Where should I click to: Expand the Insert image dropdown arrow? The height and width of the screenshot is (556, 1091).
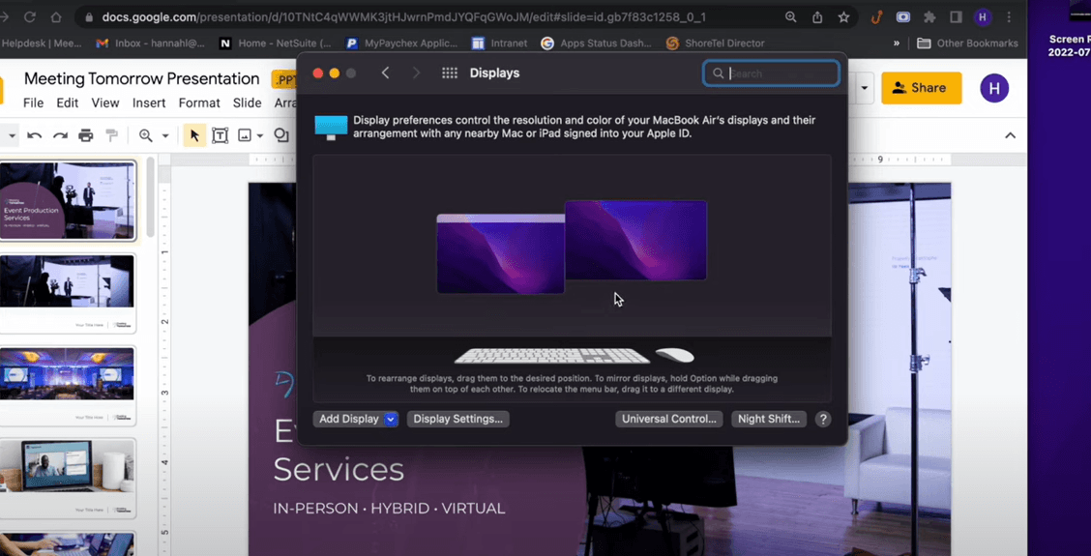click(x=260, y=136)
